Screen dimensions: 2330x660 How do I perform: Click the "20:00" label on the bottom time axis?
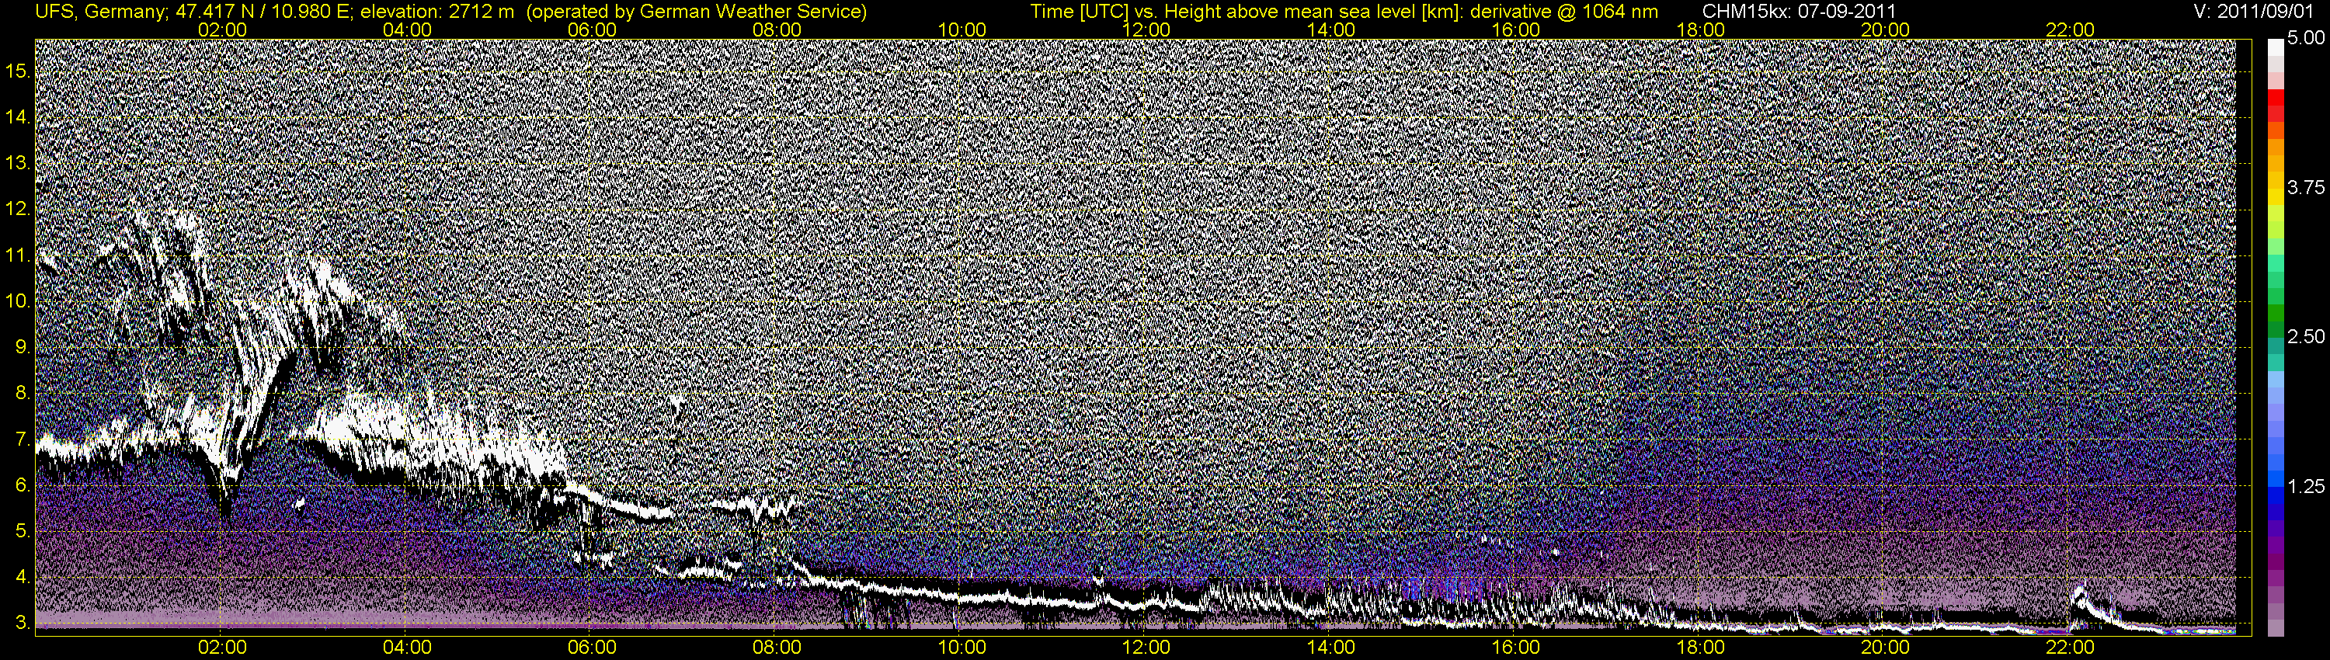coord(1885,648)
